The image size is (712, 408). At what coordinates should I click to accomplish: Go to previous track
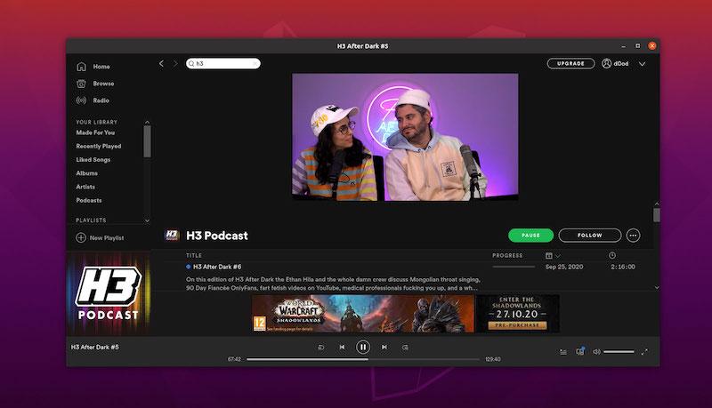pyautogui.click(x=342, y=348)
